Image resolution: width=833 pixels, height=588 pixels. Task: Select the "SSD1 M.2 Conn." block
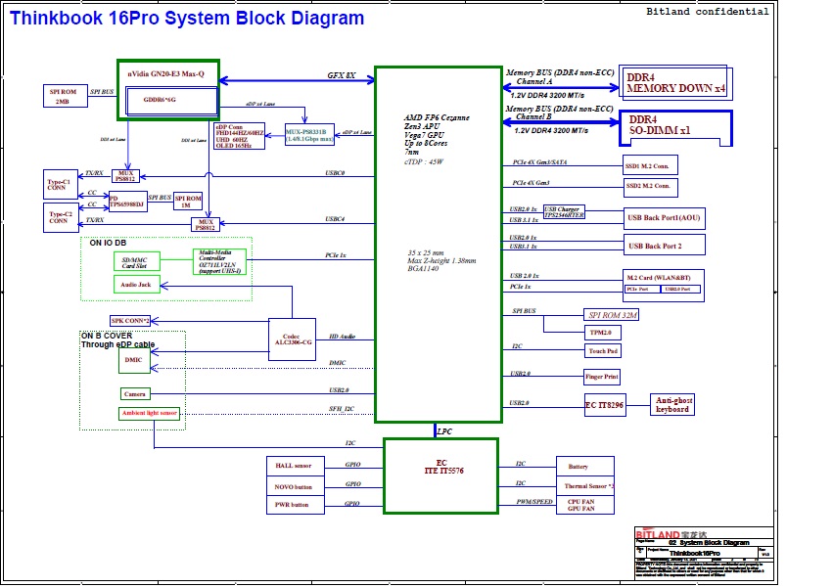tap(650, 165)
